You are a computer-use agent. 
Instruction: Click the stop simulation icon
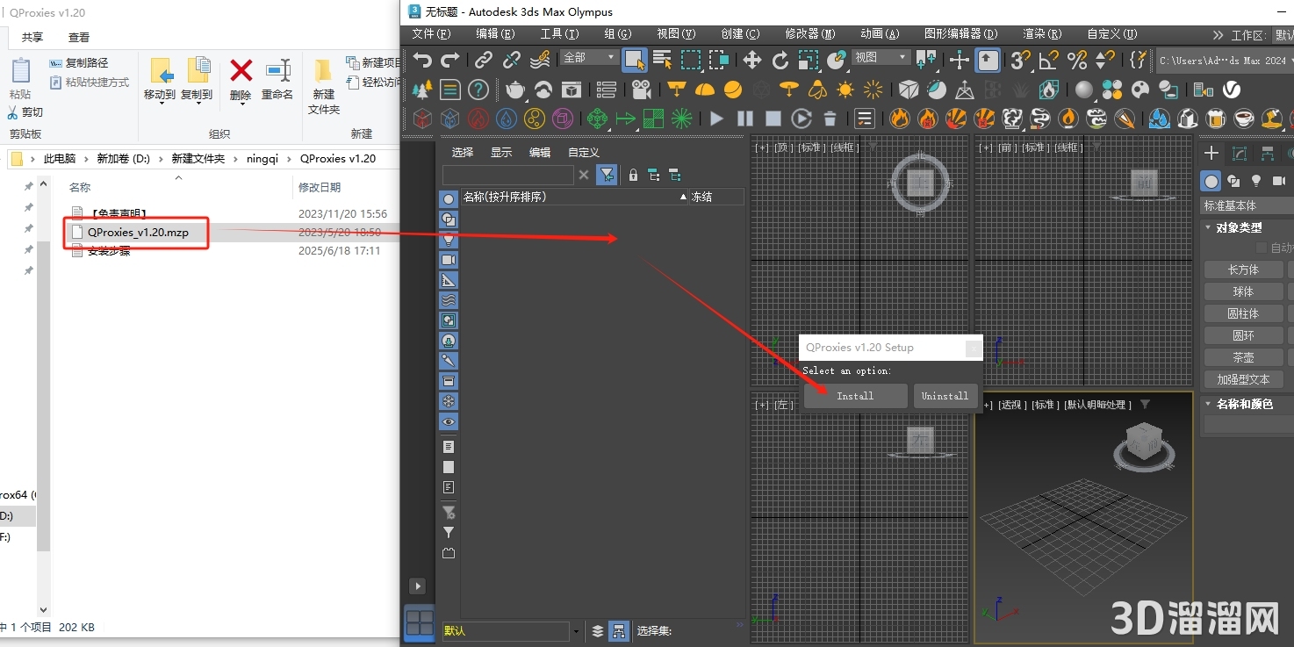(x=773, y=119)
